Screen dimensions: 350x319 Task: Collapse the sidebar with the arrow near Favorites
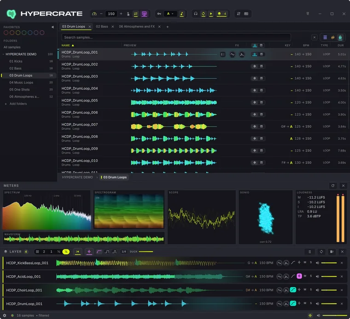click(52, 27)
